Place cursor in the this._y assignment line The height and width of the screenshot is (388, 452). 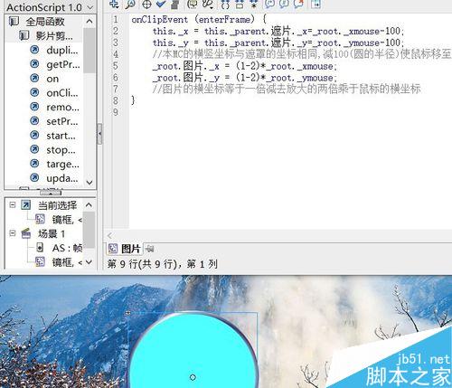click(278, 43)
